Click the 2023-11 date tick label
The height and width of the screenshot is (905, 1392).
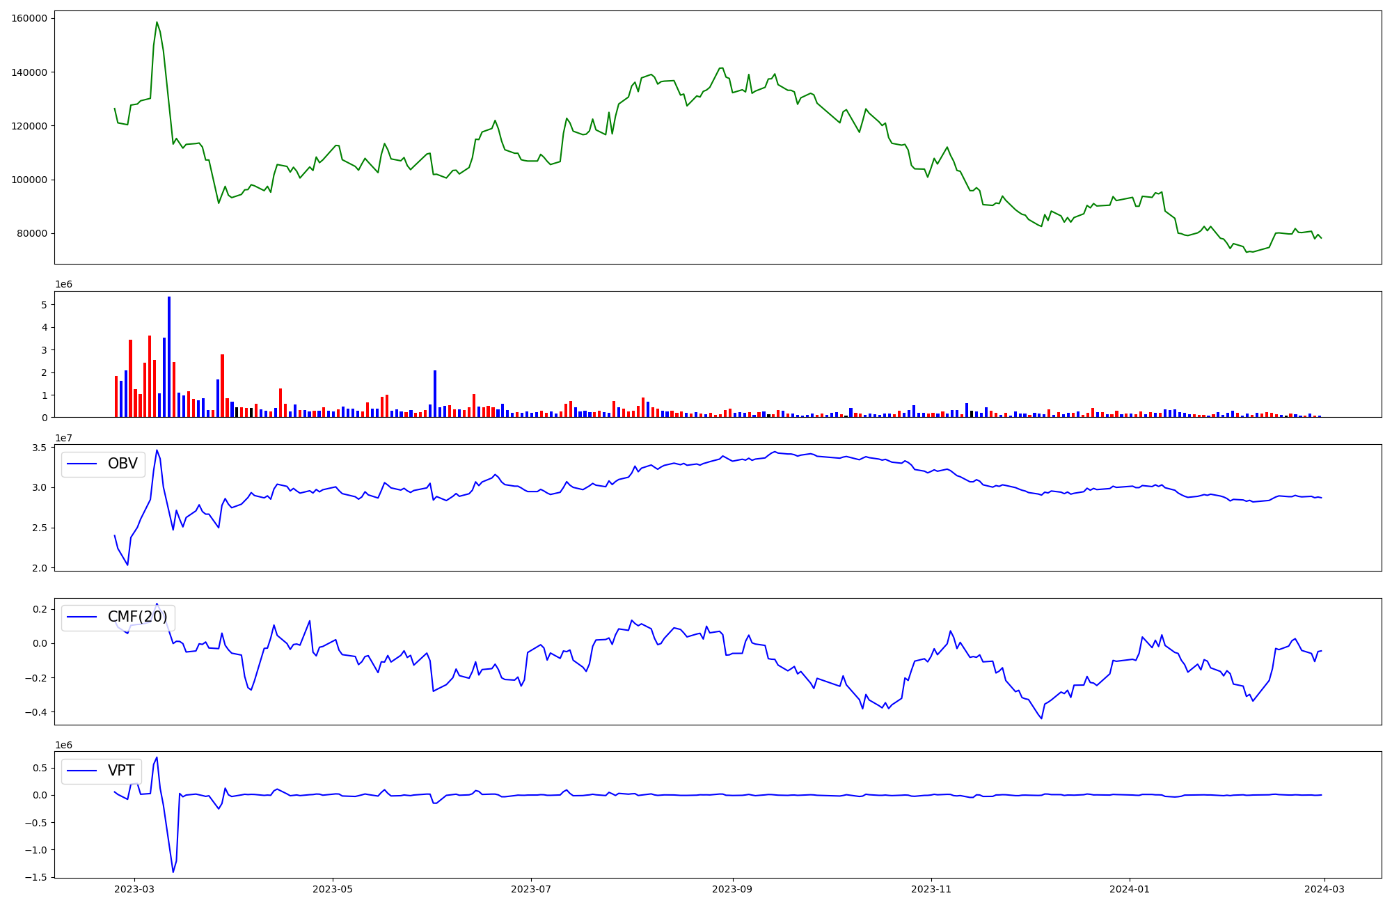(931, 889)
